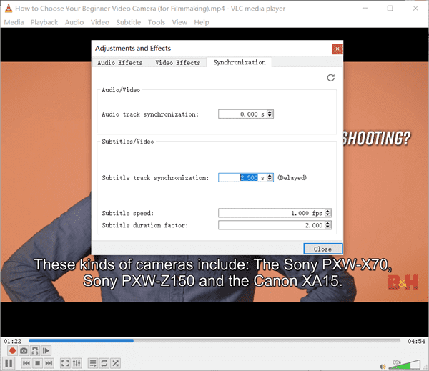Start recording with the red record button
The image size is (429, 371).
click(x=12, y=350)
